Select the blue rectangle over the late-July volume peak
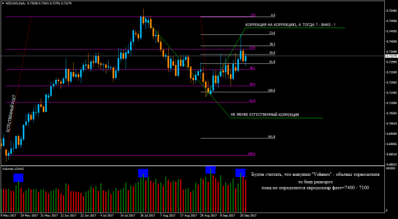Viewport: 398px width, 219px height. pos(143,173)
